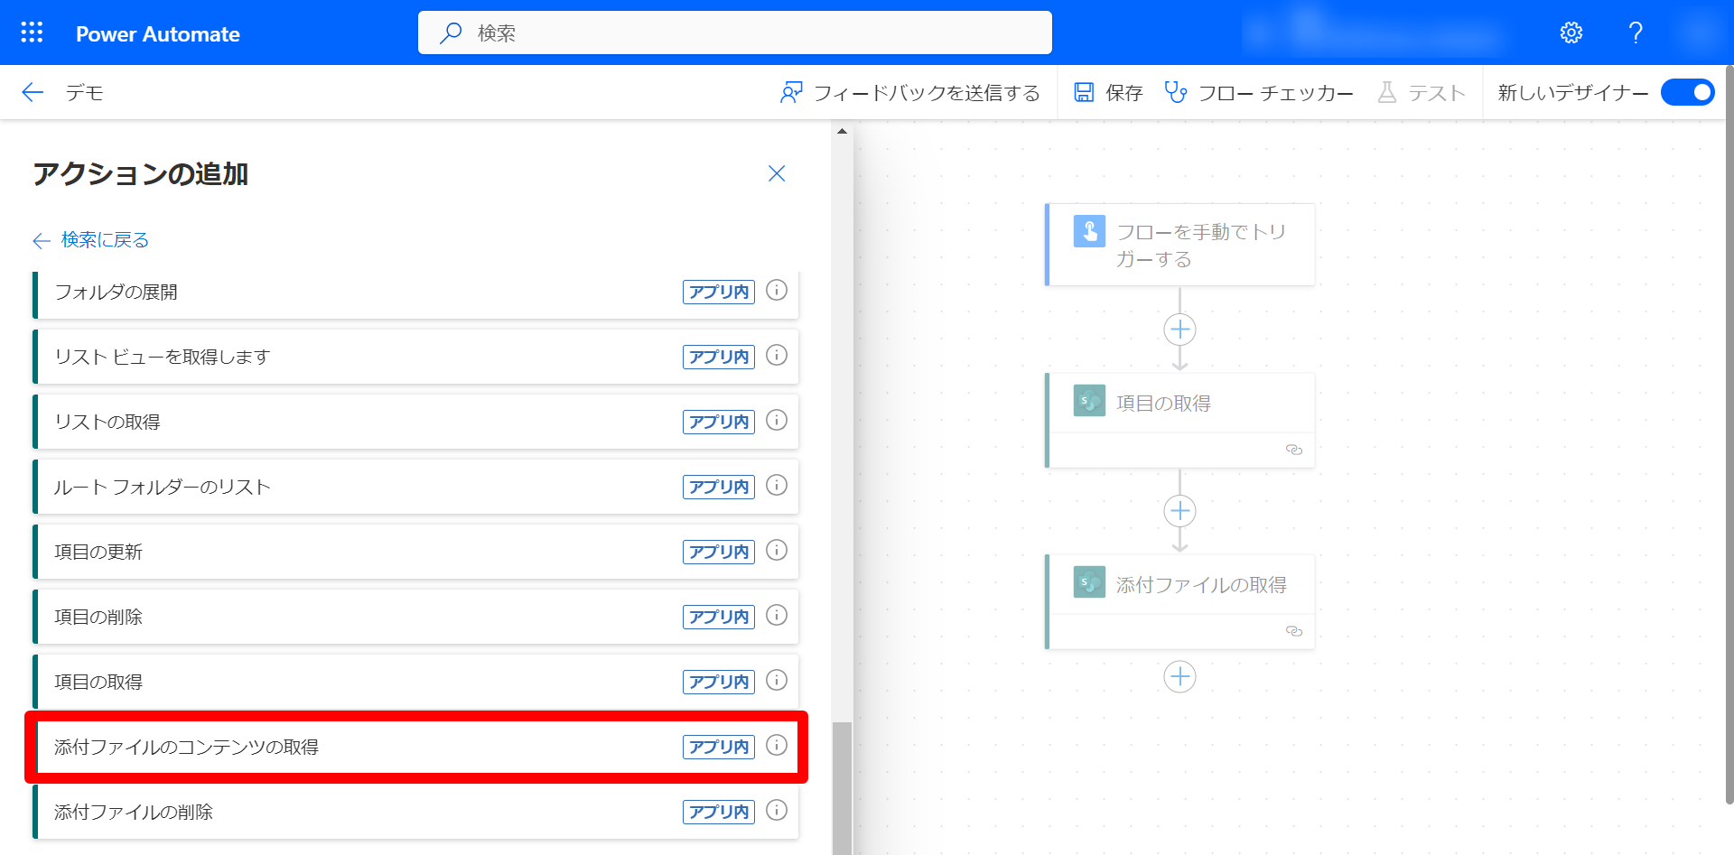
Task: Select the フローを手動でトリガーする trigger card
Action: pos(1179,244)
